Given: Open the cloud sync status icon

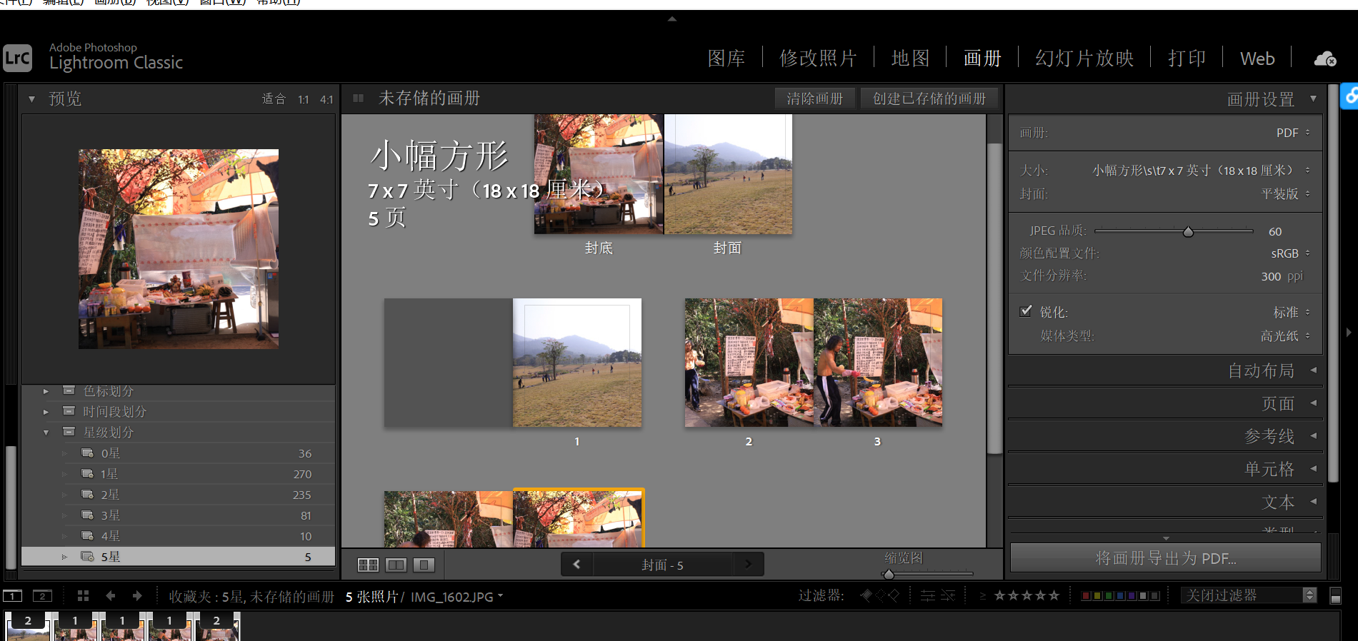Looking at the screenshot, I should [x=1325, y=59].
